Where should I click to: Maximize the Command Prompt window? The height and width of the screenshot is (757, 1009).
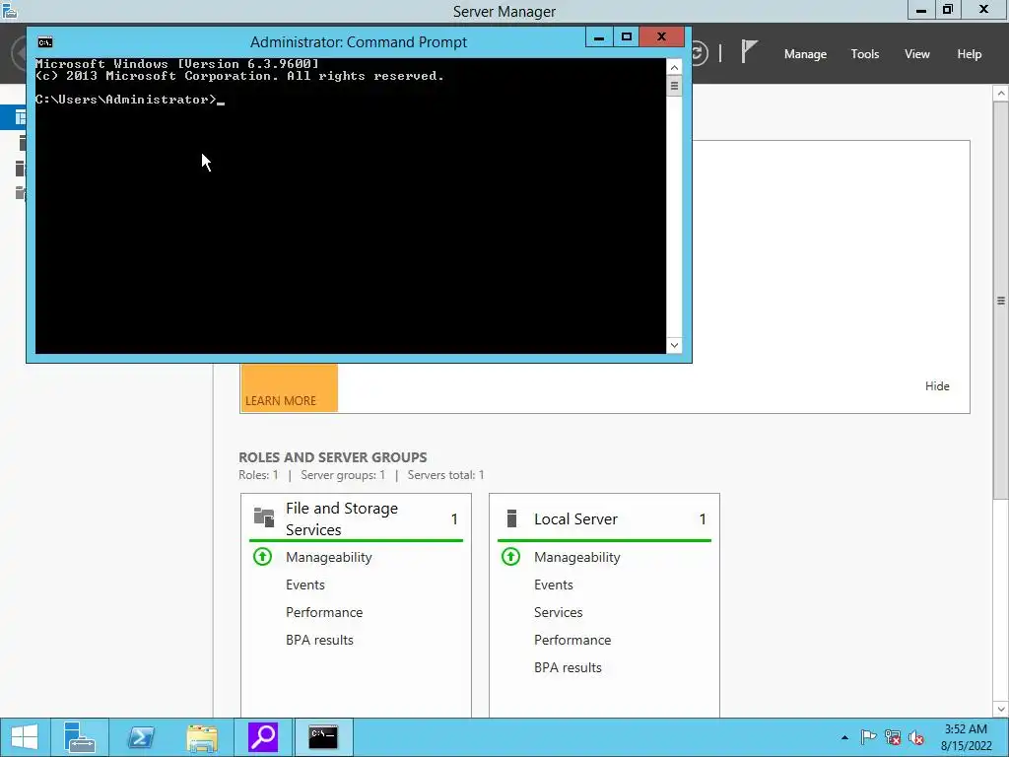[626, 37]
